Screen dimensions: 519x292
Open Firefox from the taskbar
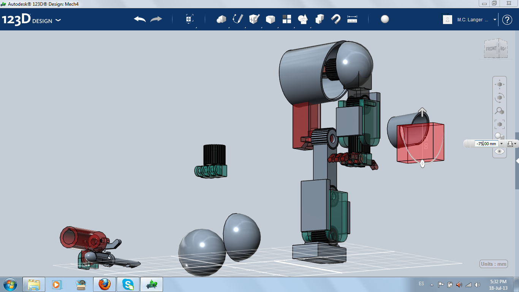(x=104, y=284)
